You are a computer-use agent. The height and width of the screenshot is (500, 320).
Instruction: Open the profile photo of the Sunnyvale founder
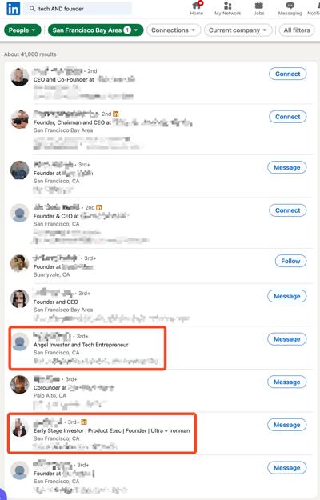[x=20, y=264]
